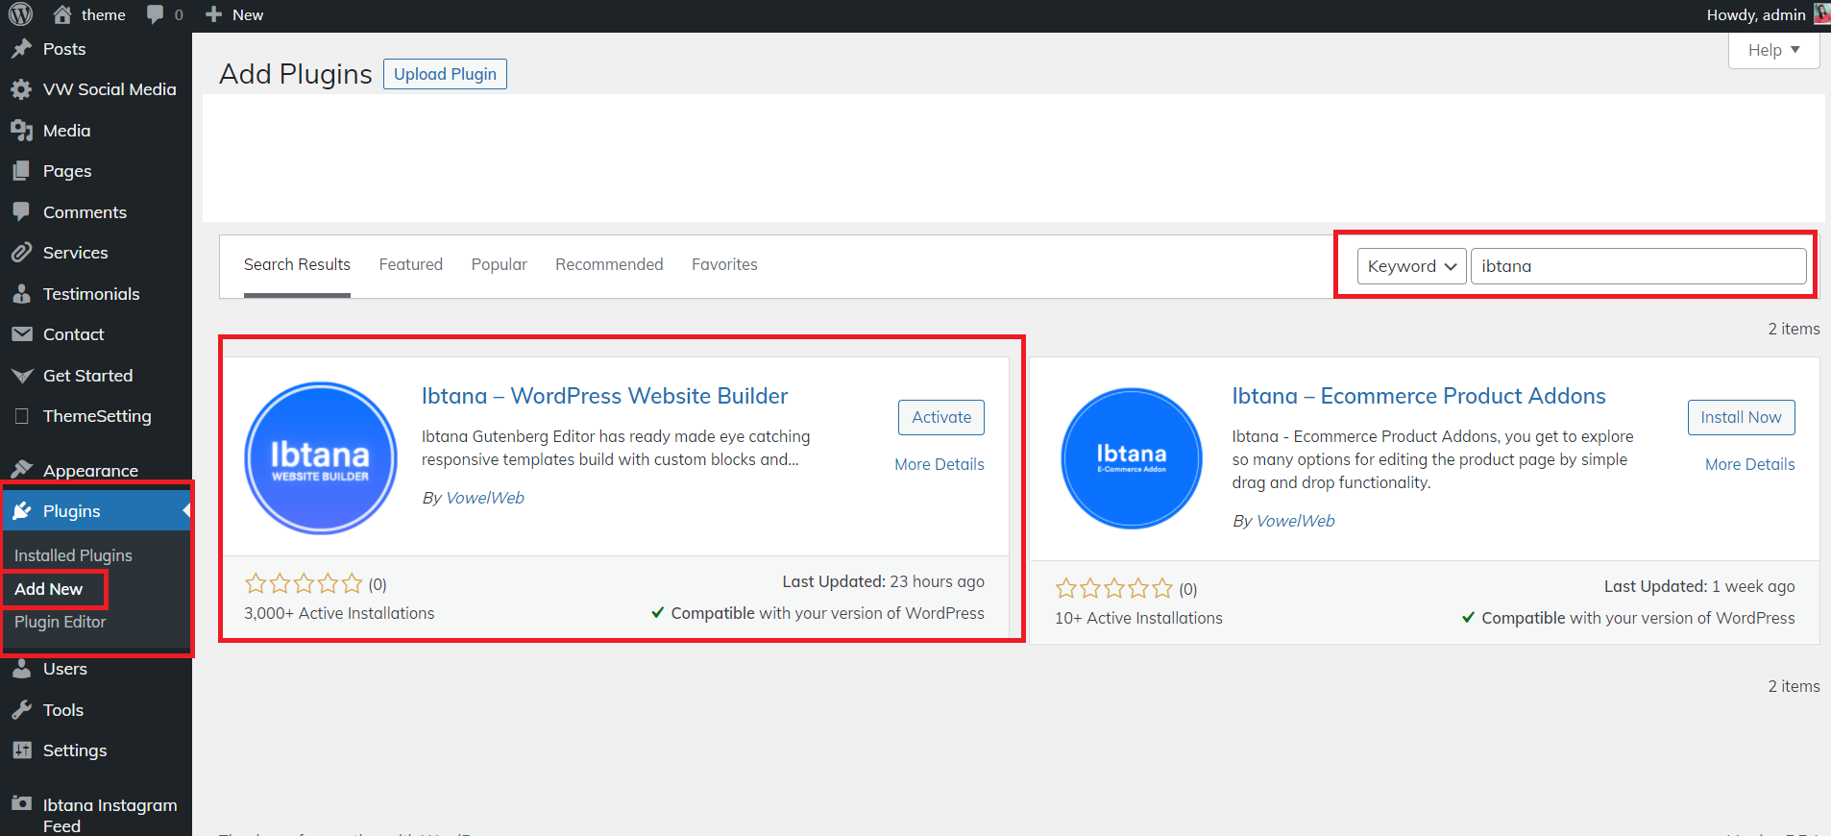Activate the Ibtana WordPress Website Builder plugin
Viewport: 1831px width, 836px height.
click(x=940, y=417)
